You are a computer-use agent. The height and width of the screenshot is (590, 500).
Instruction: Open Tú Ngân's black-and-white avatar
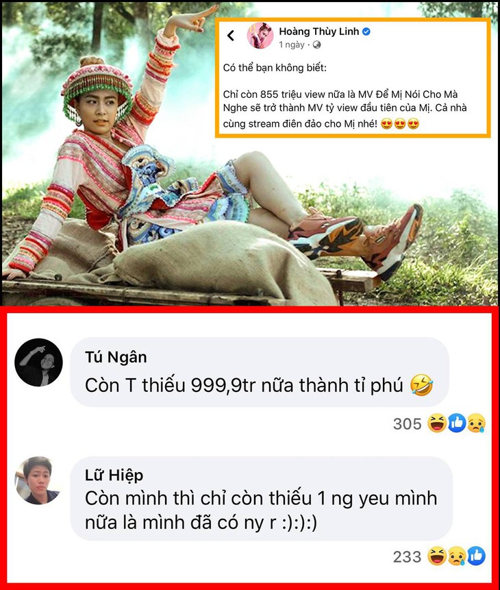pos(38,362)
